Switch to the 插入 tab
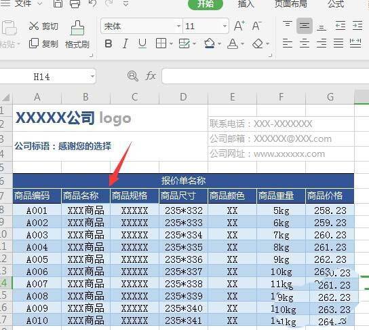 [x=246, y=4]
